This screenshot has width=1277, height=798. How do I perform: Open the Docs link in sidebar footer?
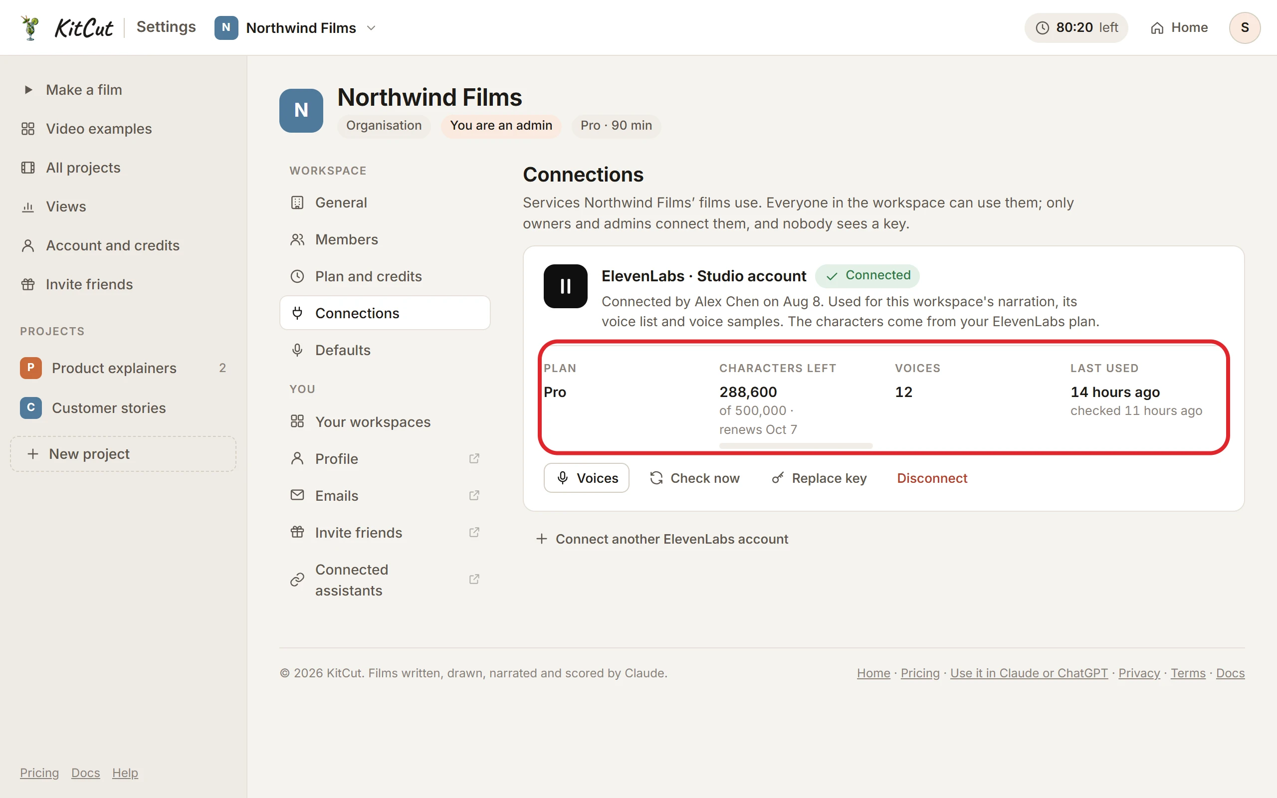click(x=85, y=773)
